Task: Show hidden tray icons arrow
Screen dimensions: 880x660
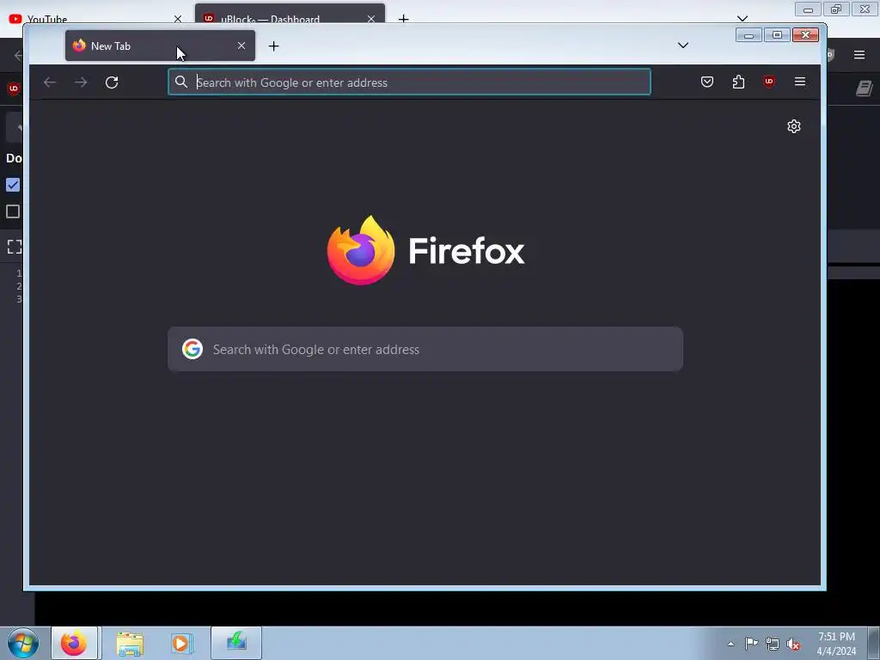Action: click(x=730, y=644)
